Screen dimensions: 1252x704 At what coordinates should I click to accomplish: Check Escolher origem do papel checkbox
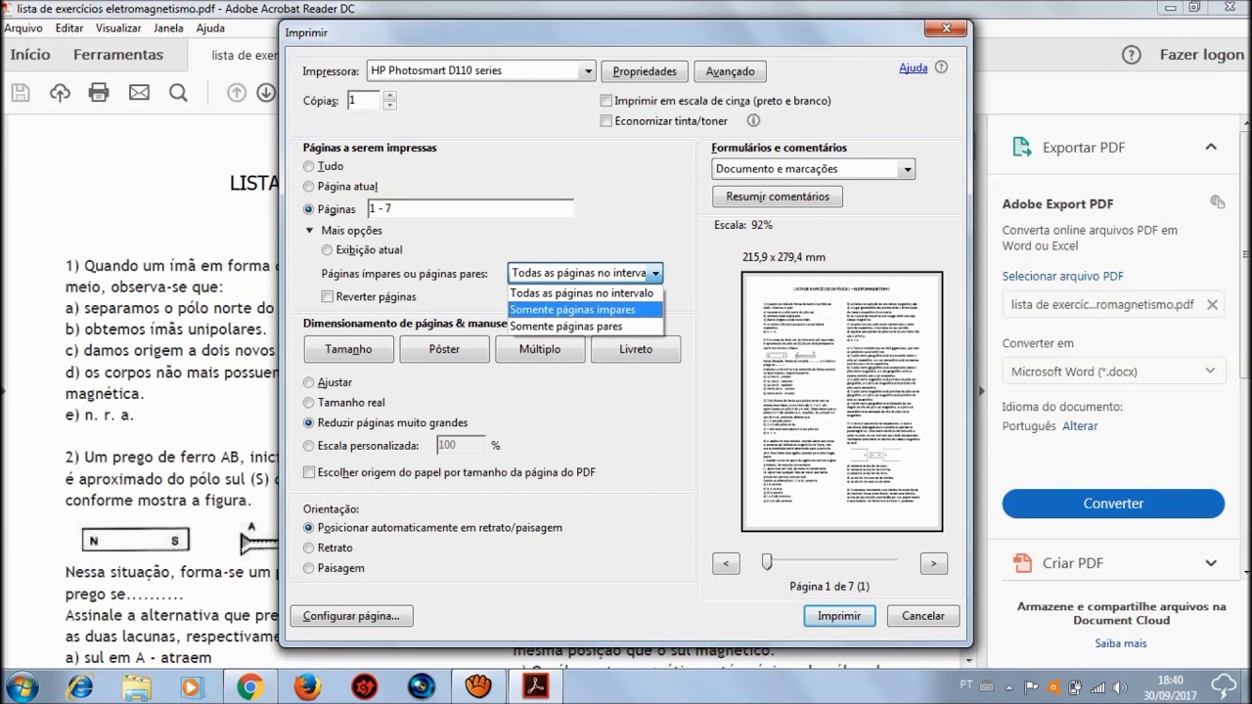coord(309,472)
